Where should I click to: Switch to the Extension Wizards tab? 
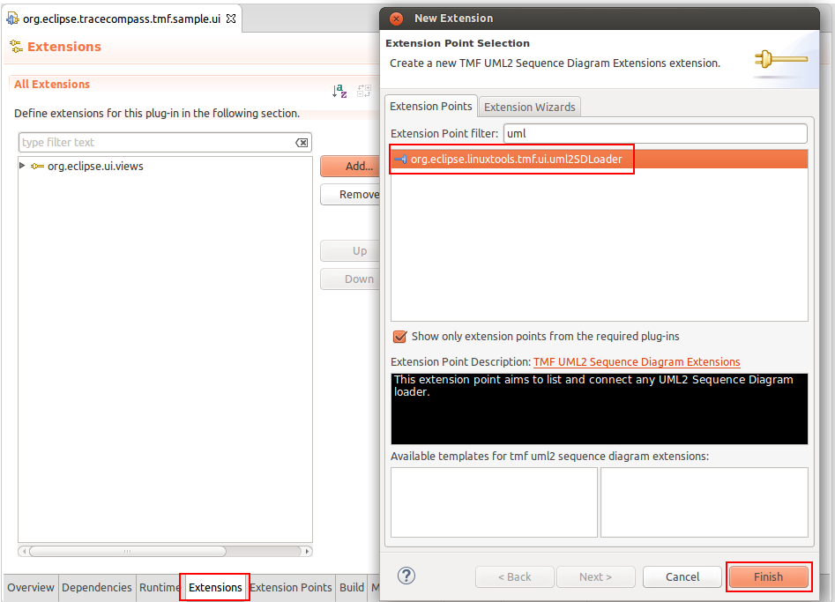coord(530,107)
